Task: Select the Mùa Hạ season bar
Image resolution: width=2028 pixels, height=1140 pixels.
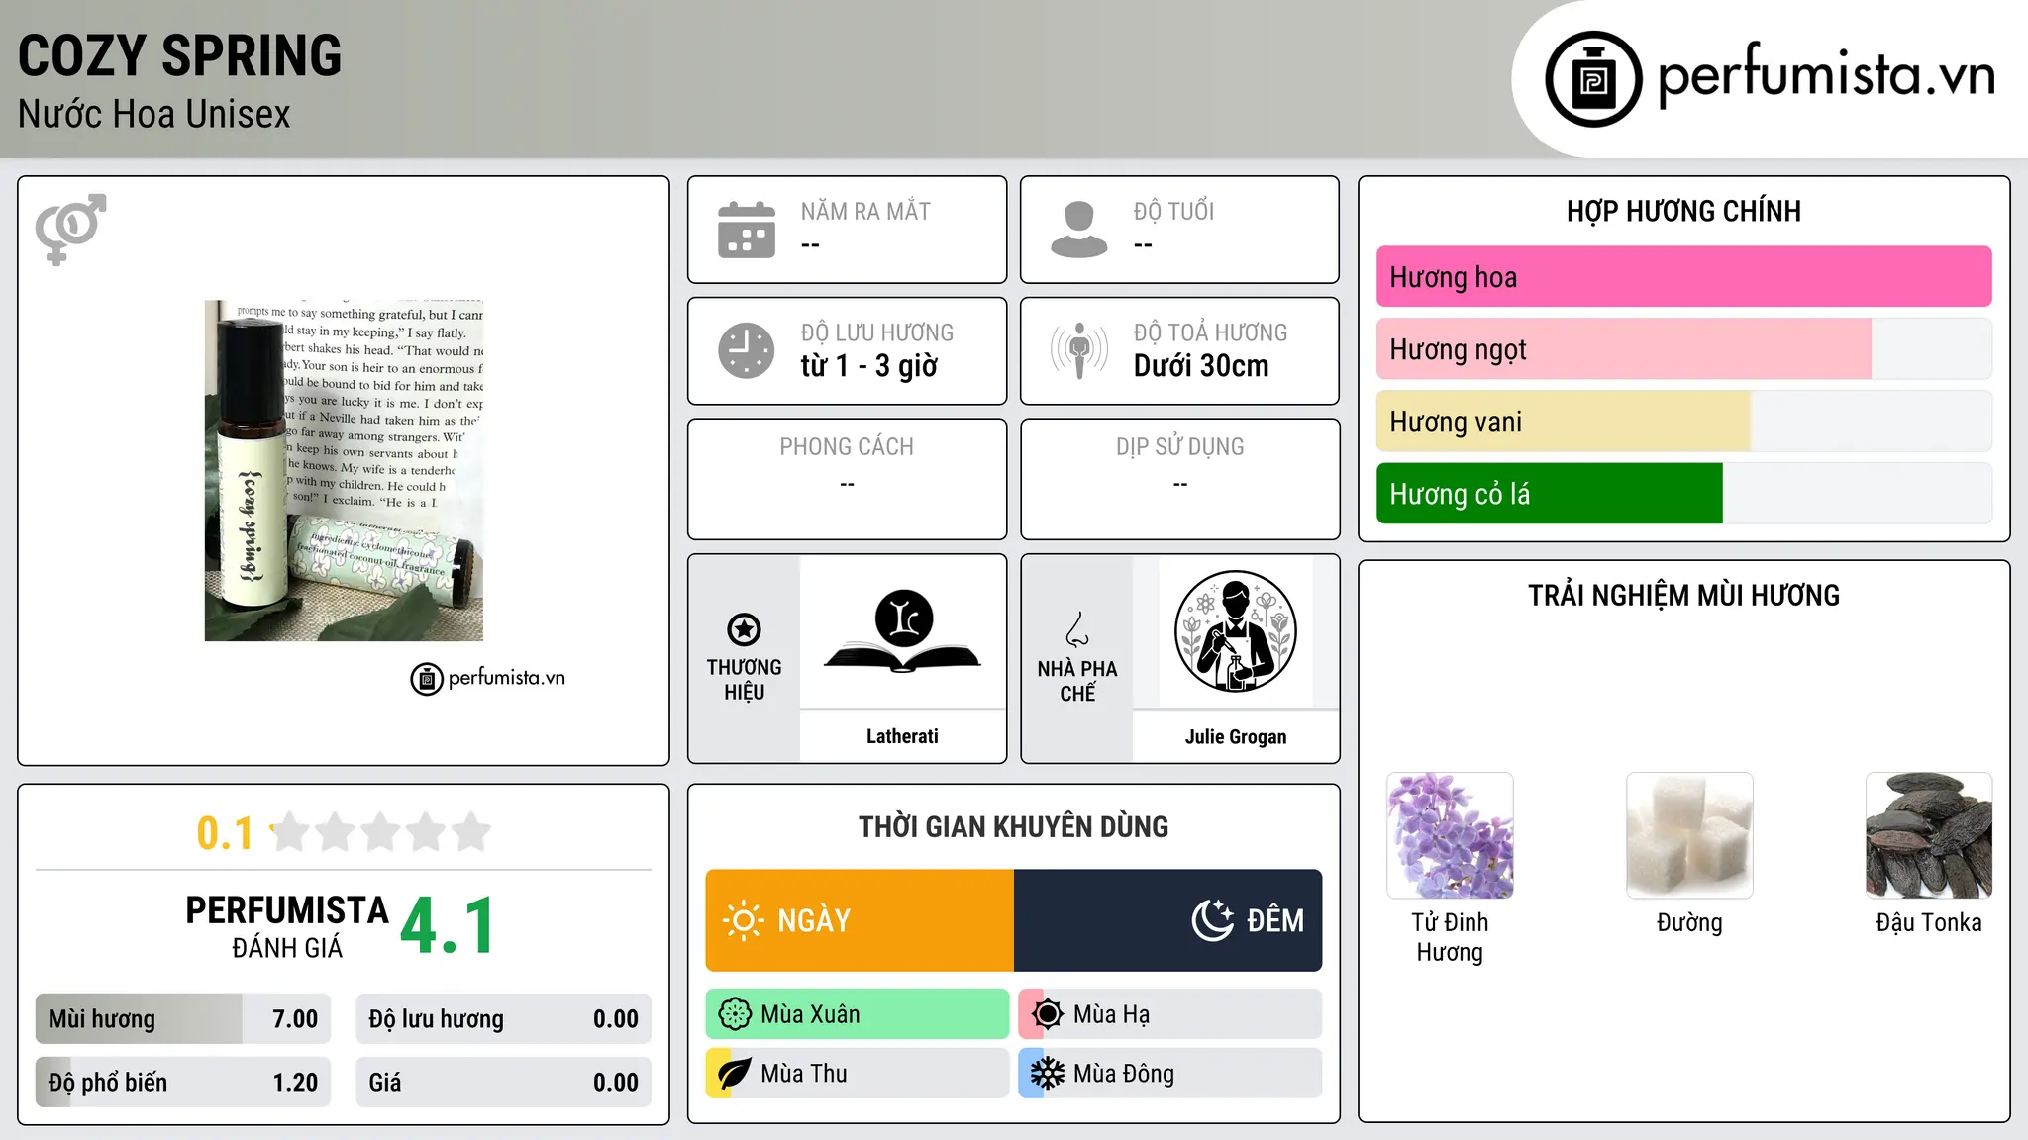Action: click(1170, 1014)
